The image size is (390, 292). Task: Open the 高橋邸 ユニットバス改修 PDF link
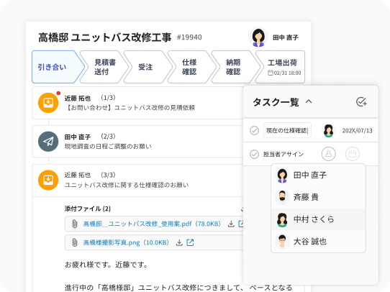(x=152, y=224)
